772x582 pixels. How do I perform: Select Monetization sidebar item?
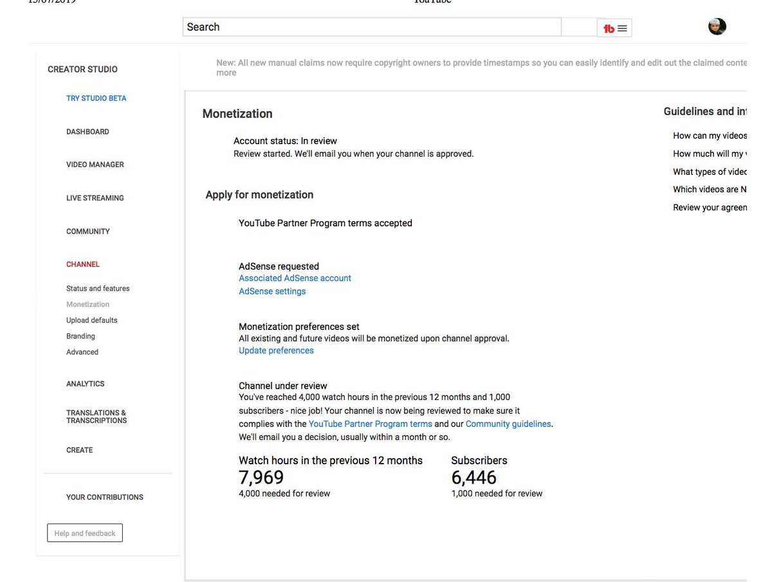[88, 305]
